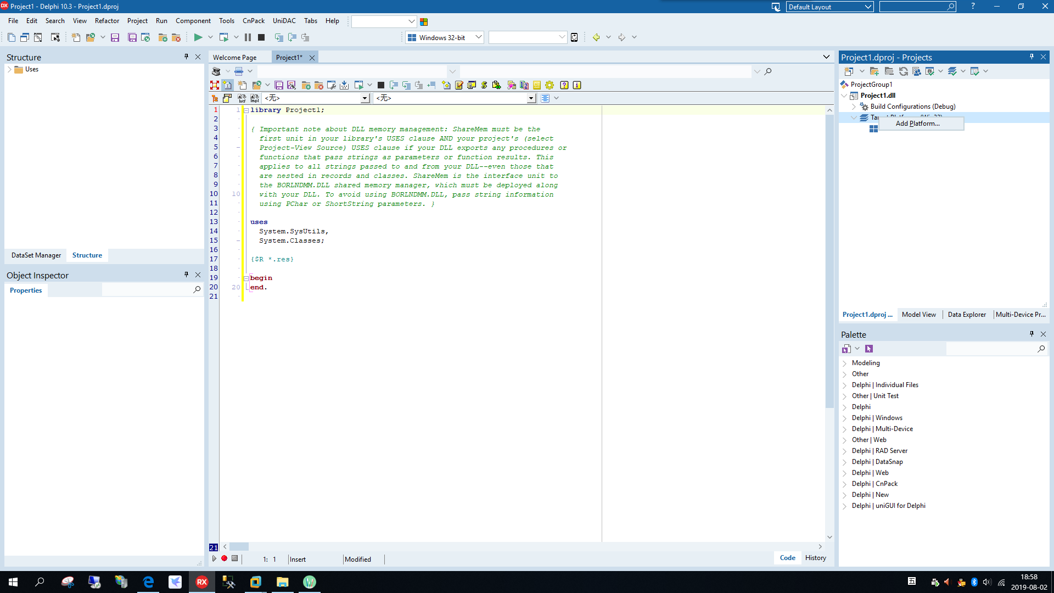The image size is (1054, 593).
Task: Pin the Object Inspector panel
Action: [186, 275]
